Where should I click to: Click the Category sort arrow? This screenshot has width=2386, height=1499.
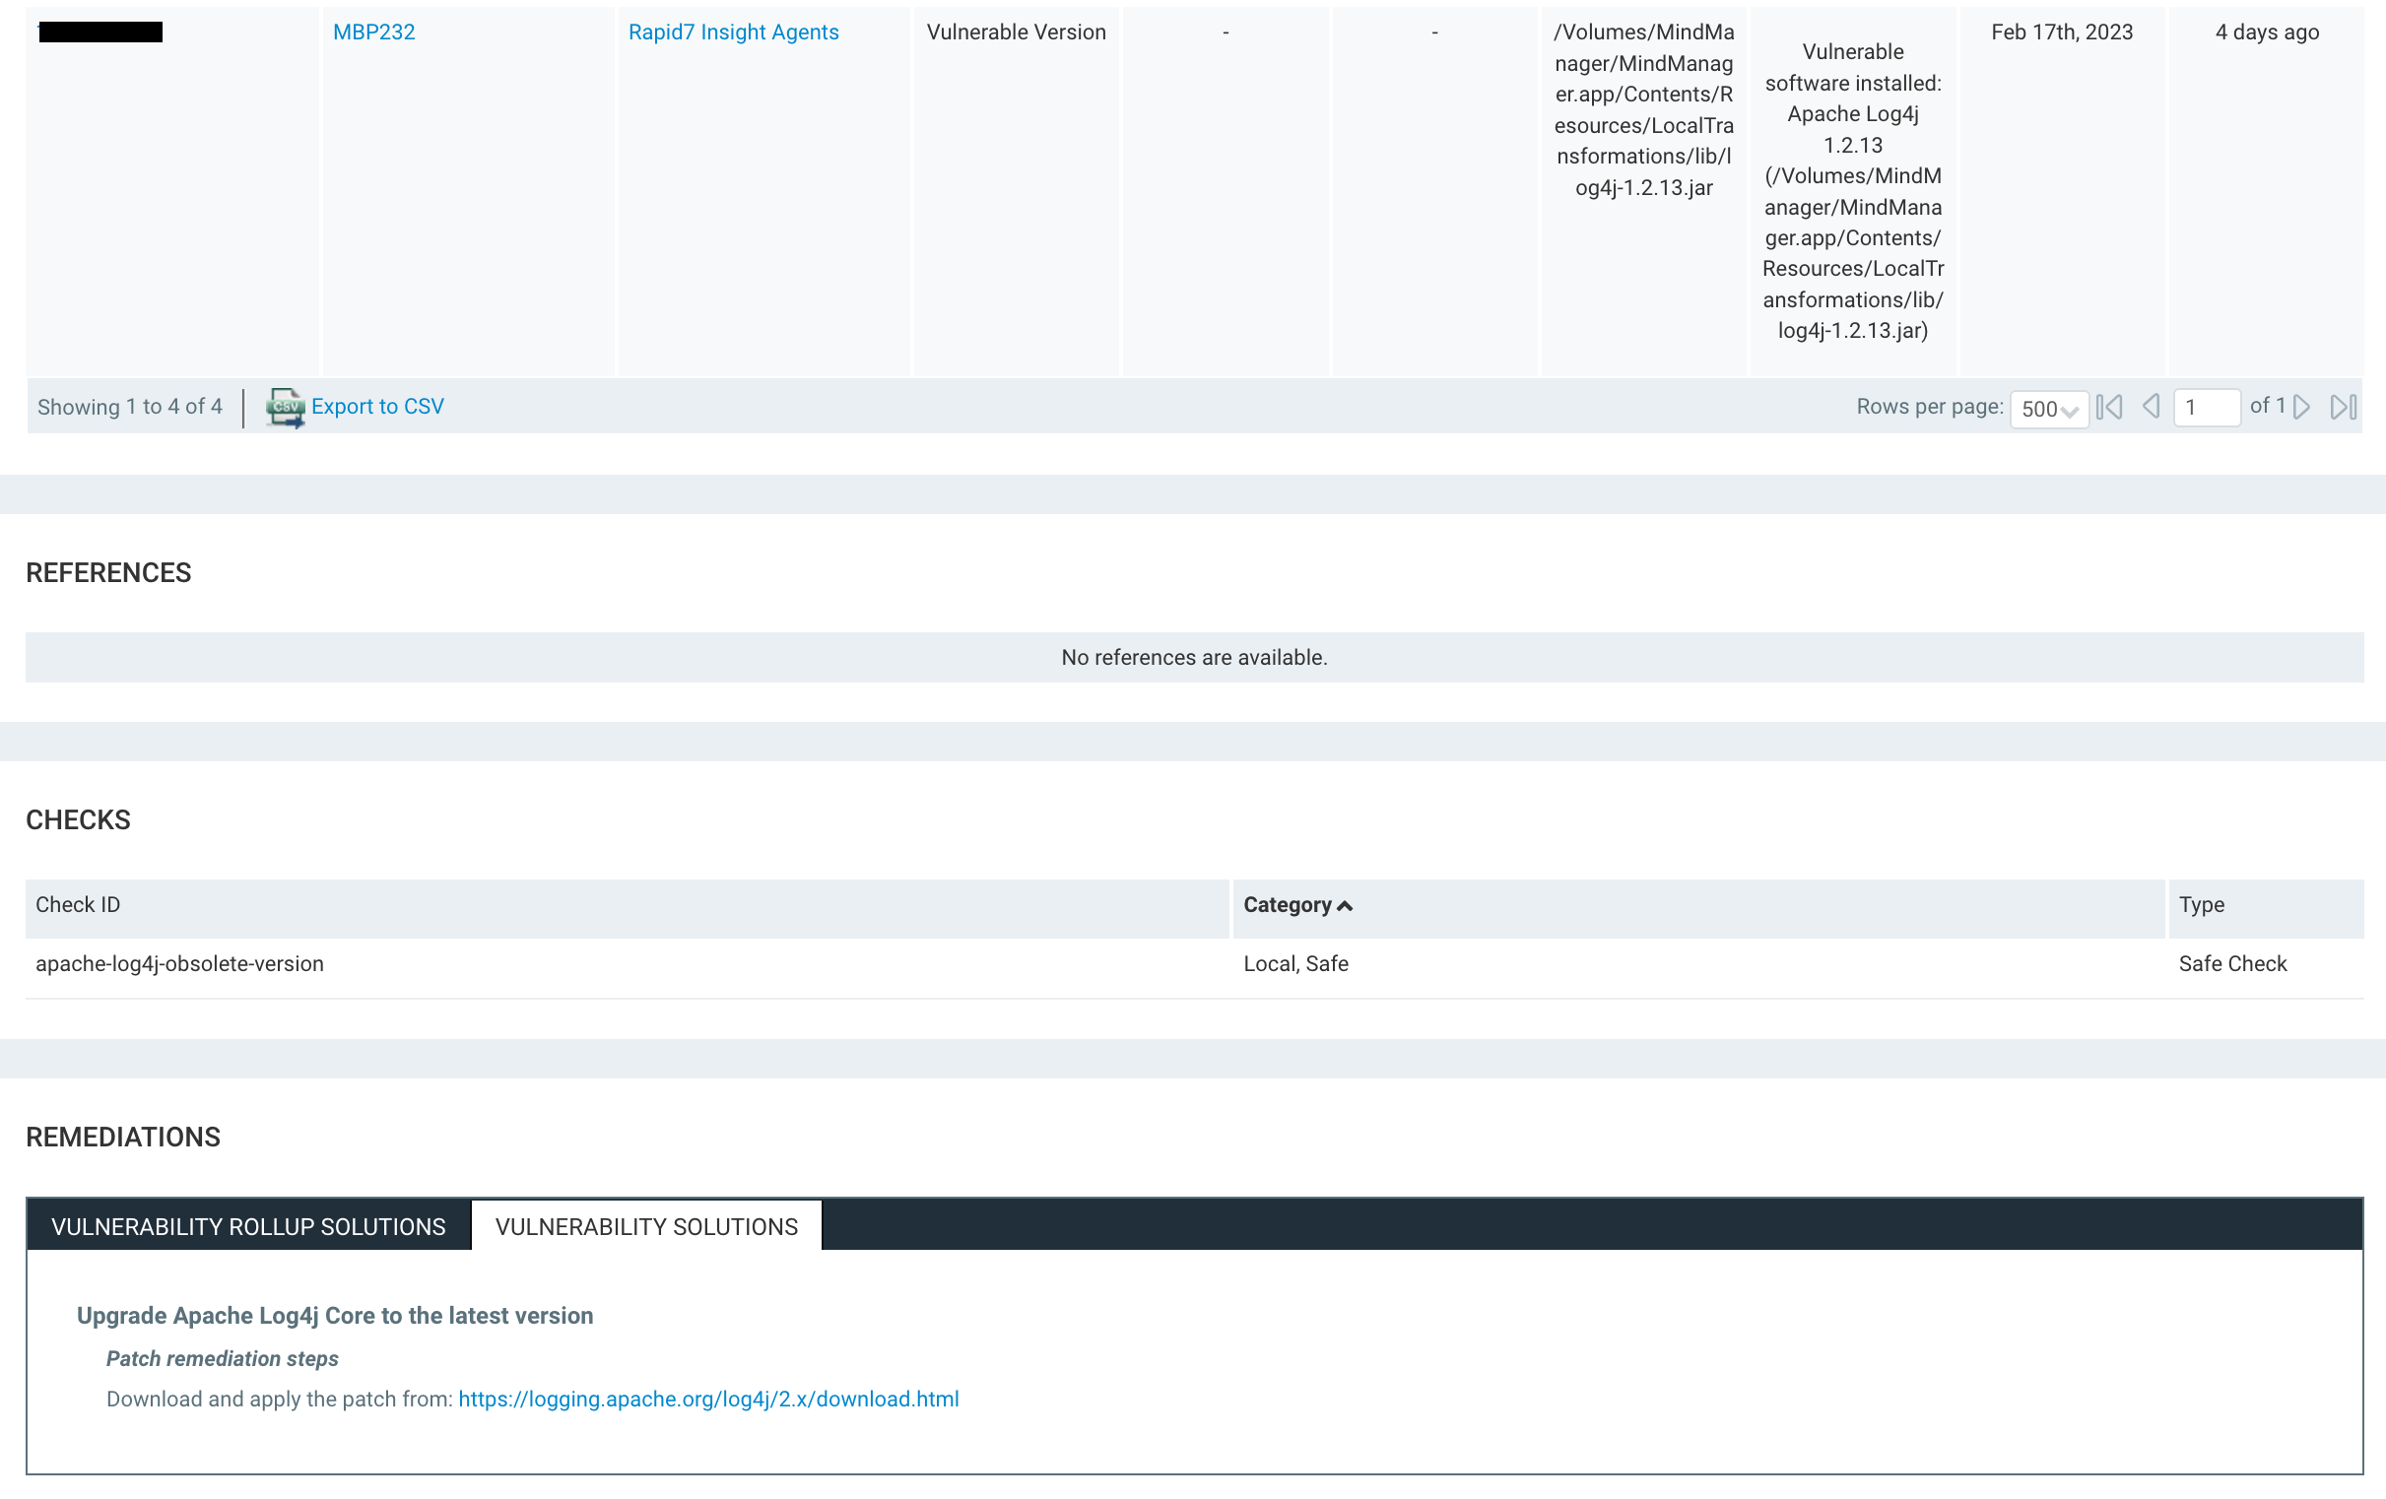(x=1345, y=905)
